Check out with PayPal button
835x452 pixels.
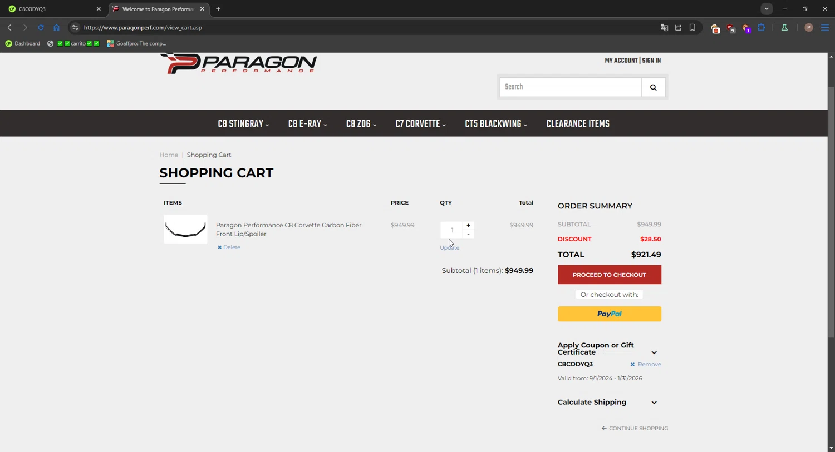[610, 314]
